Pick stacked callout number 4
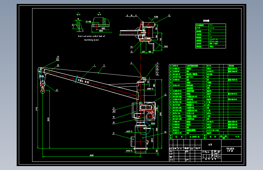The height and width of the screenshot is (170, 263). pyautogui.click(x=157, y=63)
